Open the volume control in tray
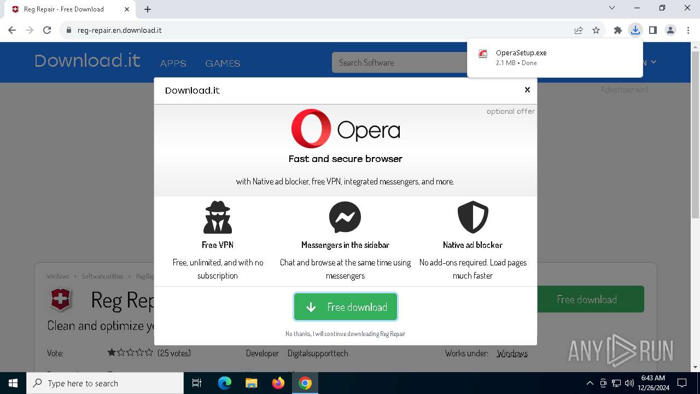 pyautogui.click(x=629, y=383)
